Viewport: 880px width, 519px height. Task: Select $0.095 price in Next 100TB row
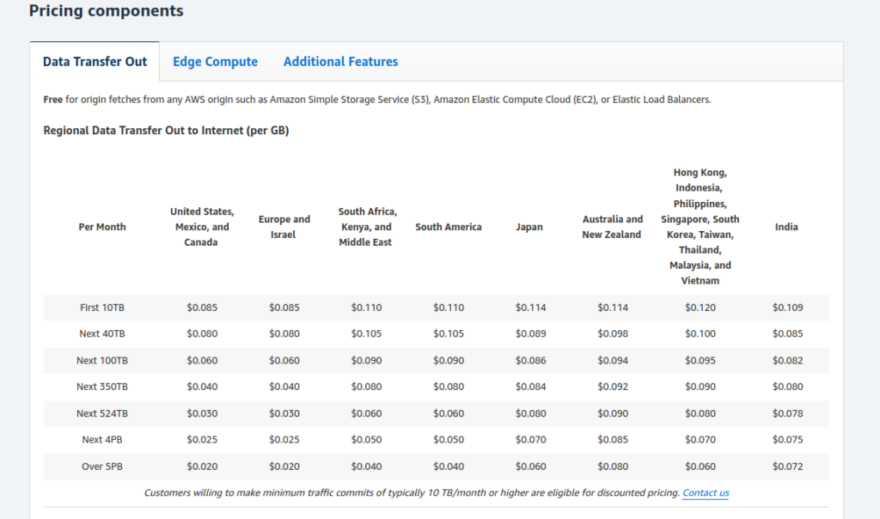[x=700, y=360]
